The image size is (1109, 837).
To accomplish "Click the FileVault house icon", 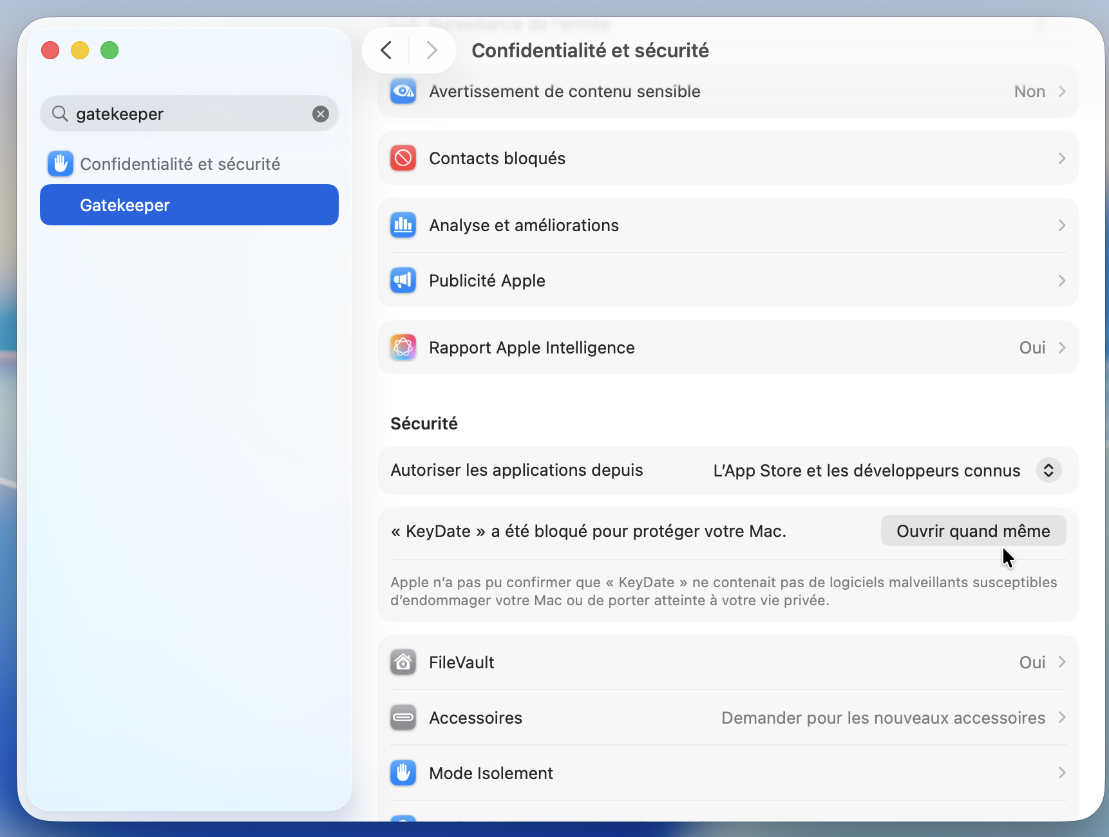I will coord(403,663).
